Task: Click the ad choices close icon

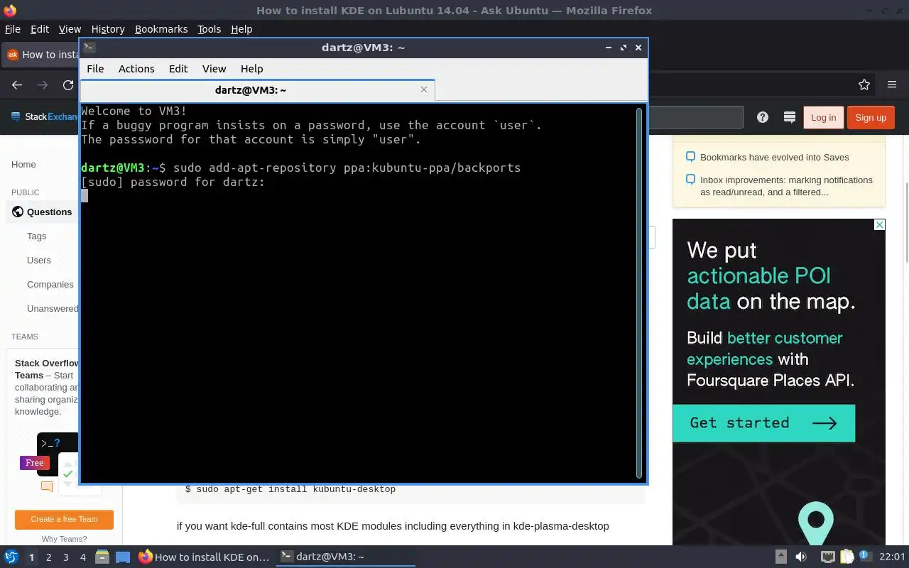Action: pos(879,225)
